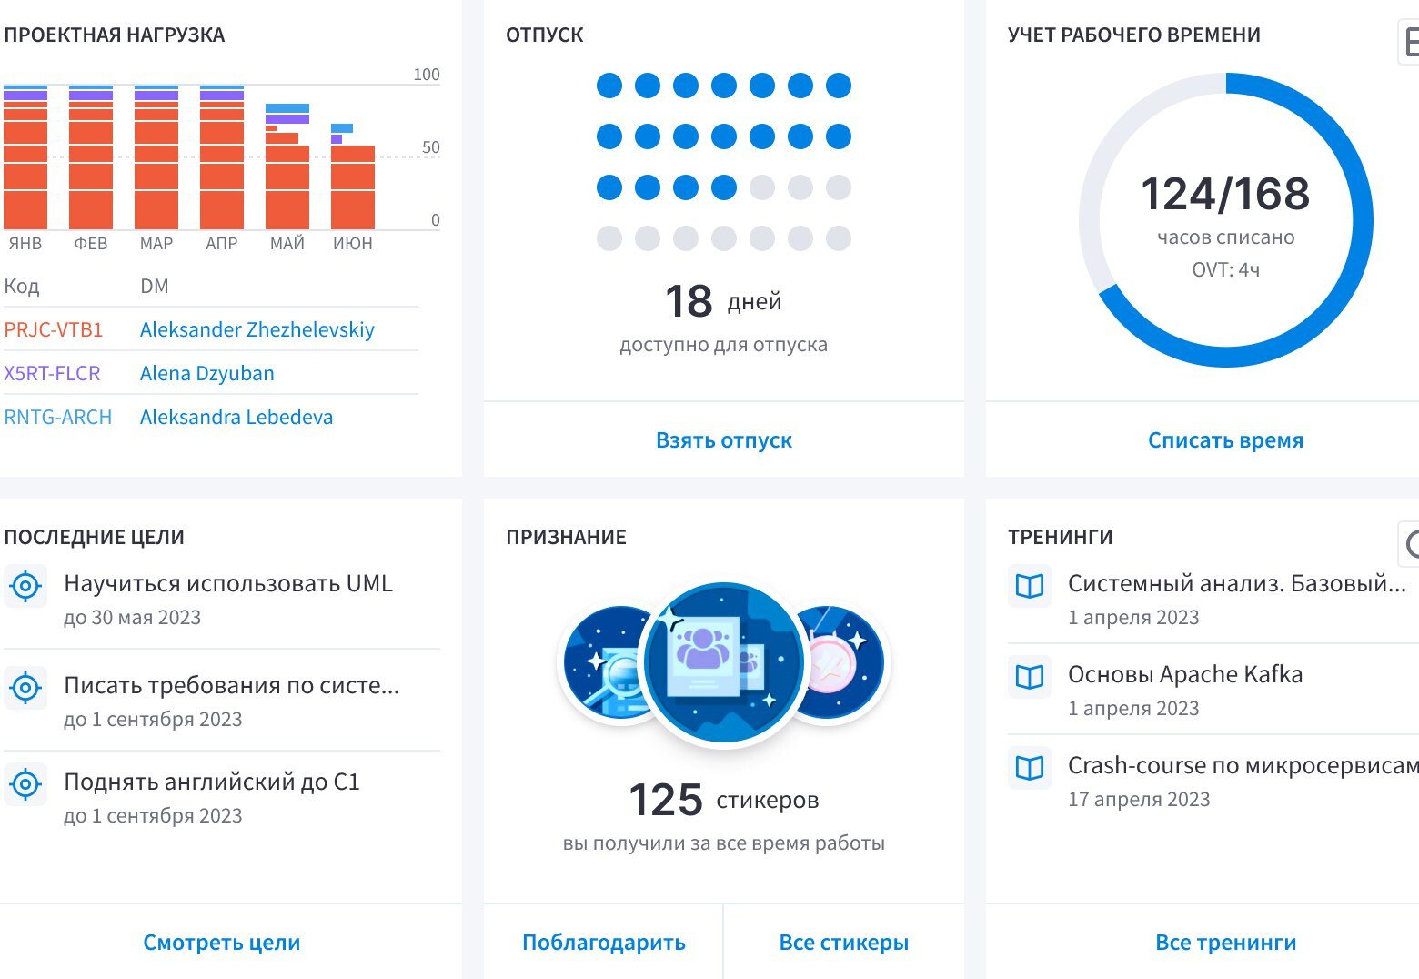Open Все стикеры list

pos(843,943)
